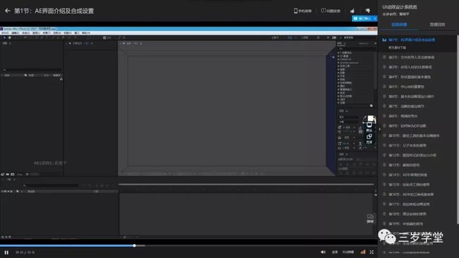Select the active blue tab in the course sidebar

[399, 25]
